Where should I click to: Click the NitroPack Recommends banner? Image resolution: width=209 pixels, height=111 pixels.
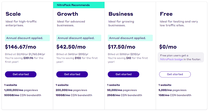(79, 5)
